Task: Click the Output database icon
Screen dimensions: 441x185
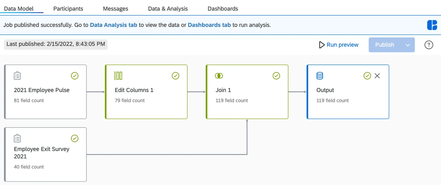Action: pyautogui.click(x=320, y=76)
